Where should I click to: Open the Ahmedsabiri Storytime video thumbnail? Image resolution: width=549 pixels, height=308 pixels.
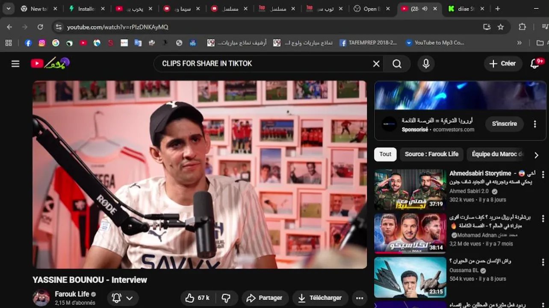pos(410,190)
